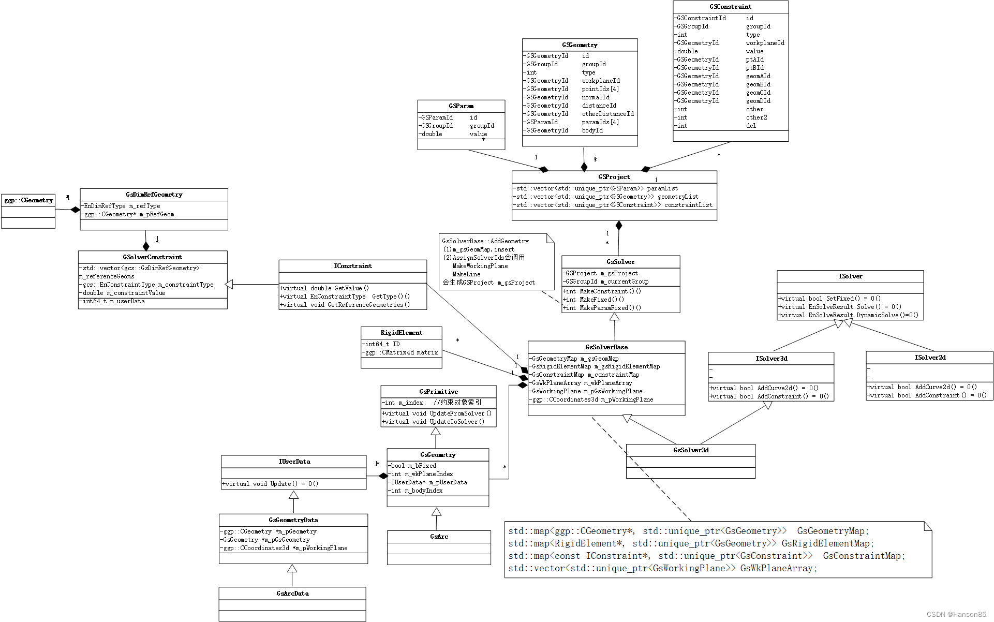Select the ISolver2d class title

click(929, 358)
